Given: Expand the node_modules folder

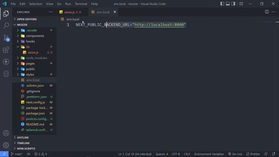Looking at the screenshot, I should click(34, 58).
